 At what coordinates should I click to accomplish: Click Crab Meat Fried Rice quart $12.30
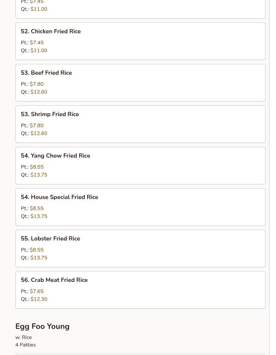pos(39,299)
